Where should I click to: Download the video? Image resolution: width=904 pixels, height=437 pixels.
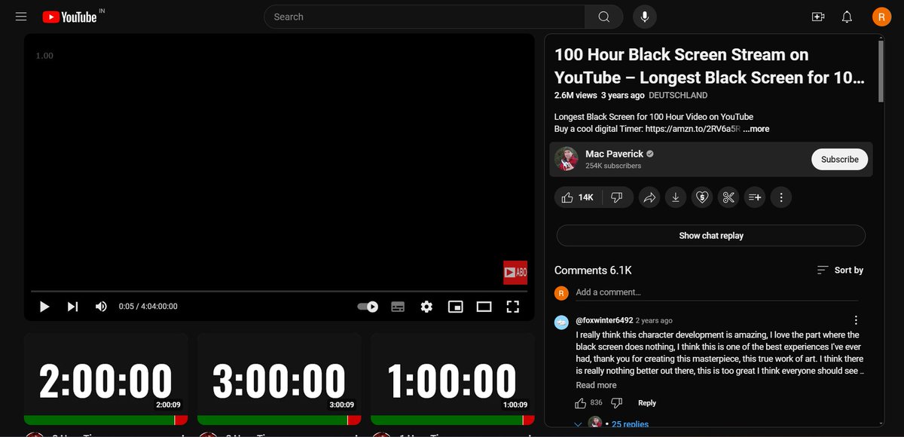[x=676, y=197]
